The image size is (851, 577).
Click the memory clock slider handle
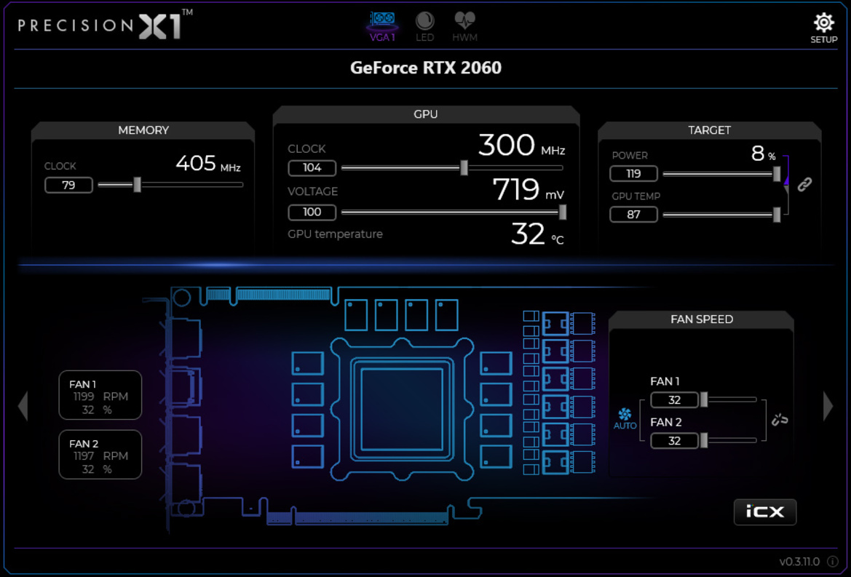138,184
